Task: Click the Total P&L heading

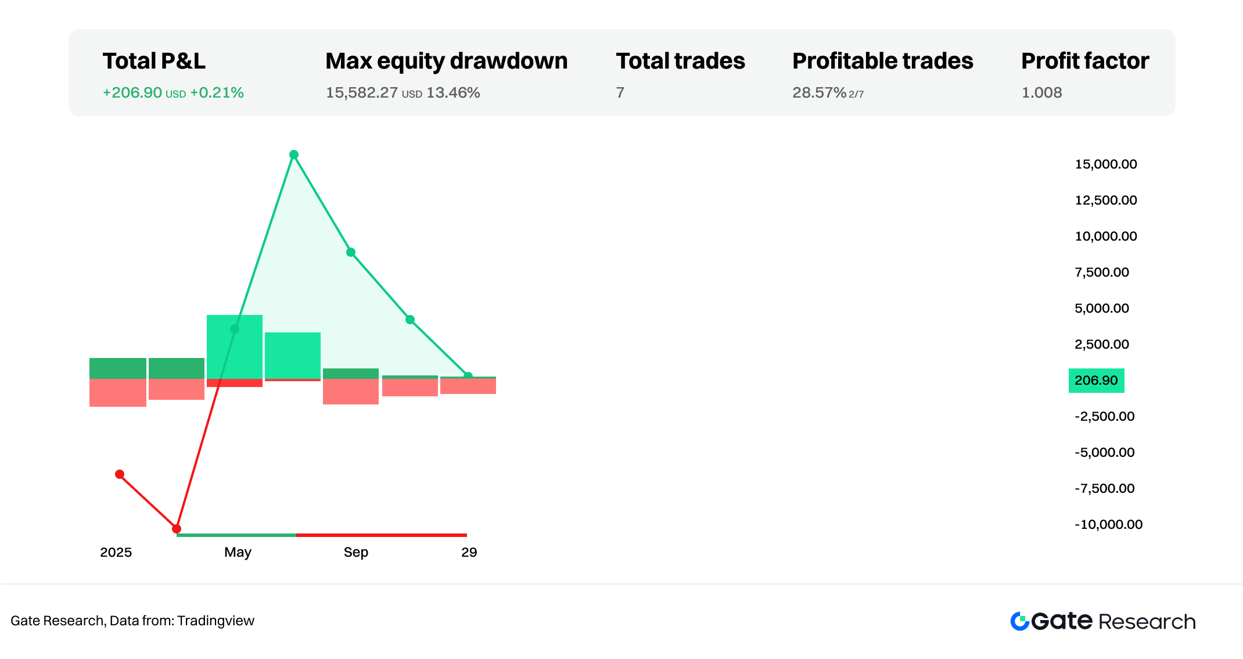Action: 154,61
